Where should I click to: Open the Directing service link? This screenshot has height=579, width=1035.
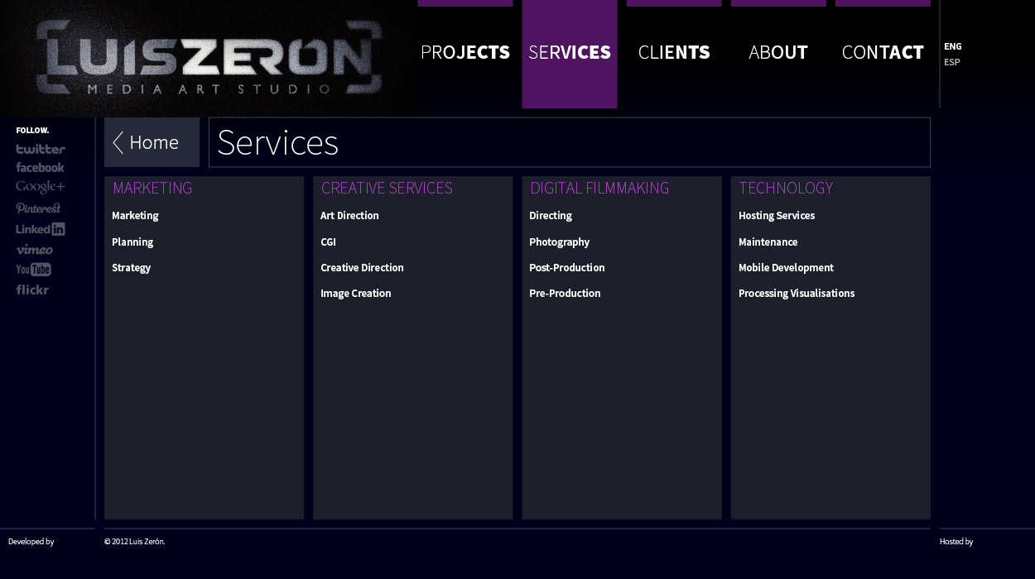[551, 216]
